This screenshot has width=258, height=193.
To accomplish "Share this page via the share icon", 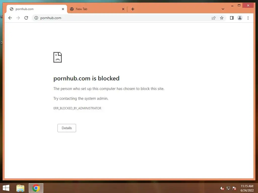I will (214, 18).
